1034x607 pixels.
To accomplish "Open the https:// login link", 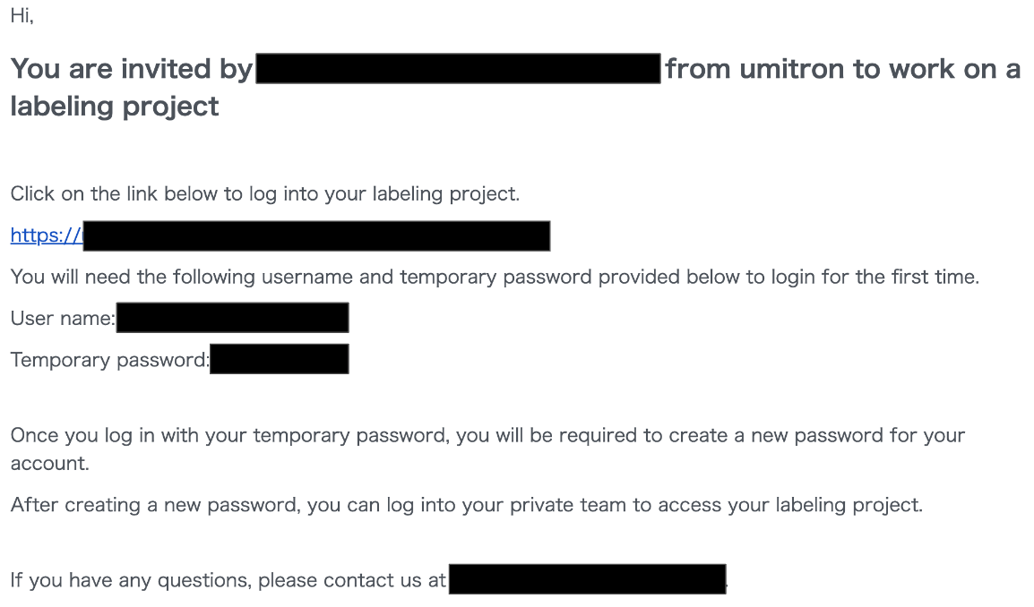I will click(45, 235).
